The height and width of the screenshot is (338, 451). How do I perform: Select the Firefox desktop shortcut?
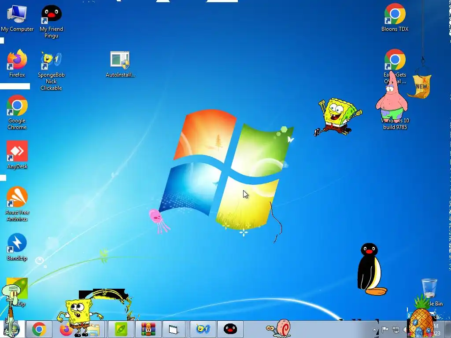(17, 63)
